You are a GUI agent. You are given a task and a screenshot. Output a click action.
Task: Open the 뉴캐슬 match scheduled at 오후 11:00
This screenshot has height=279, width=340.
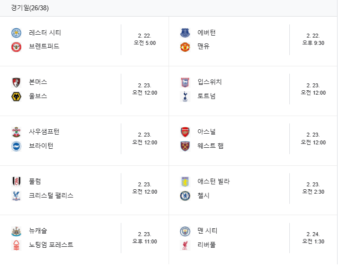84,238
